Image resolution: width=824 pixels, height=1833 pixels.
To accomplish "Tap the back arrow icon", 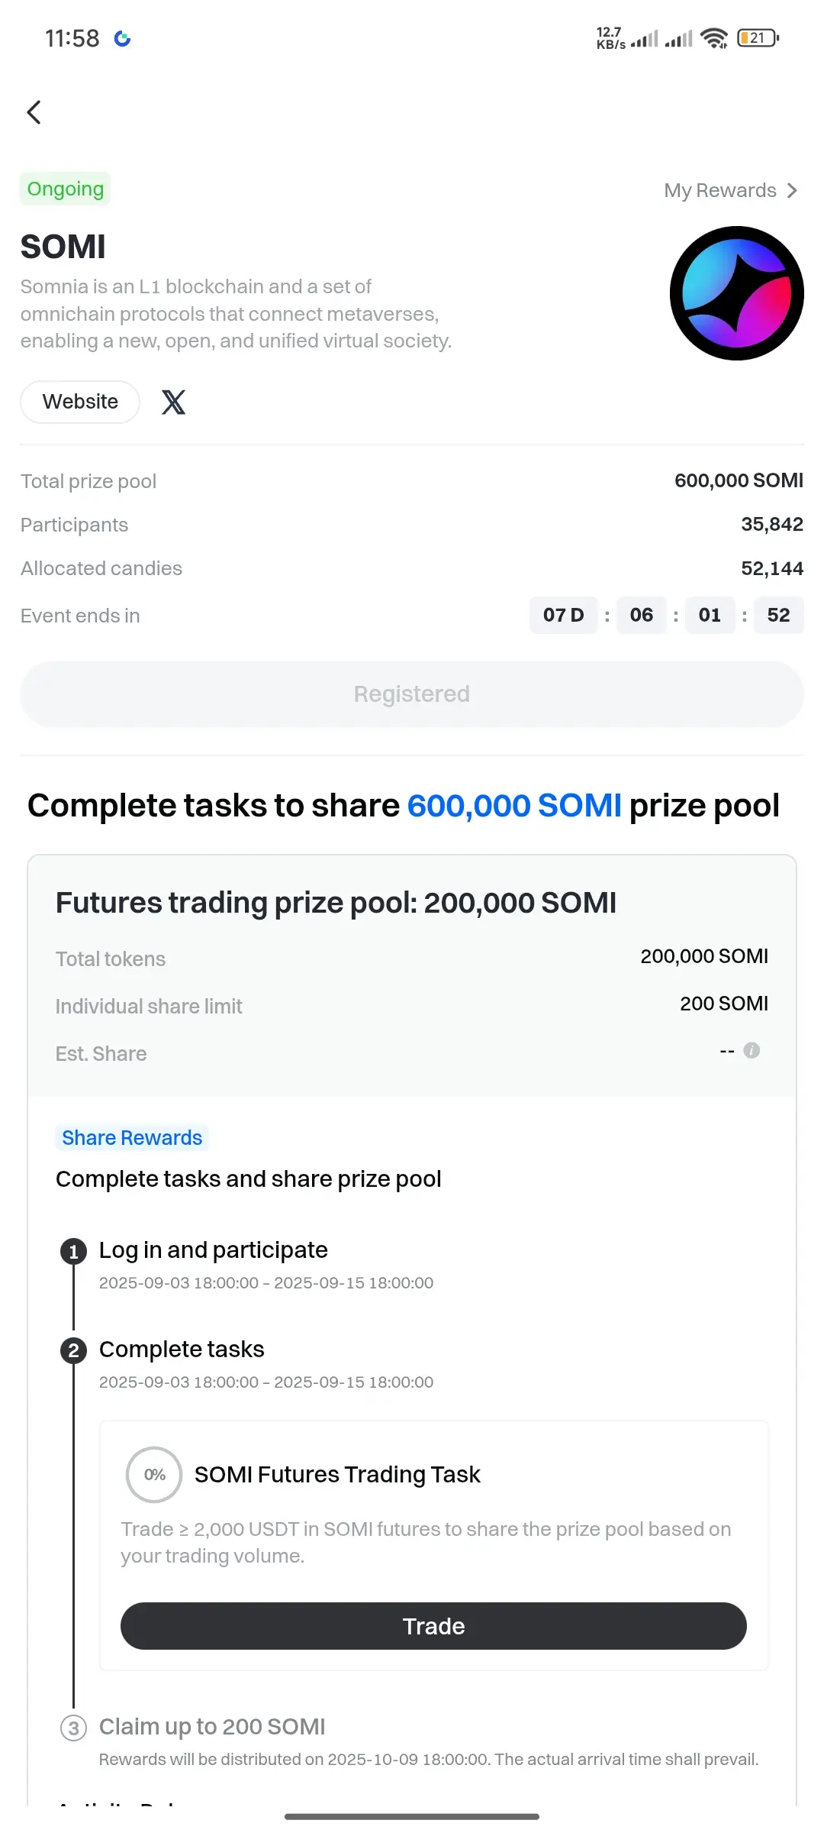I will (34, 112).
